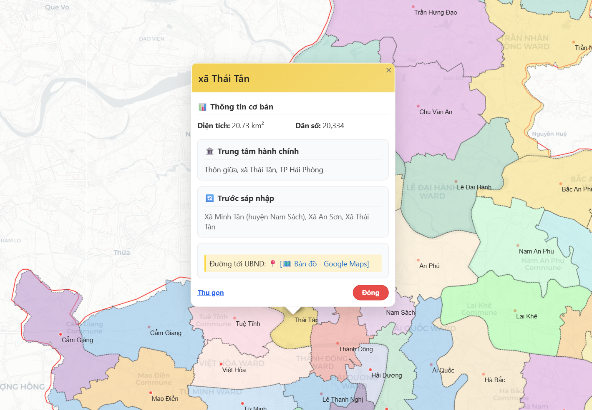Image resolution: width=592 pixels, height=410 pixels.
Task: Click the building icon beside Trung tâm hành chính
Action: click(x=210, y=152)
